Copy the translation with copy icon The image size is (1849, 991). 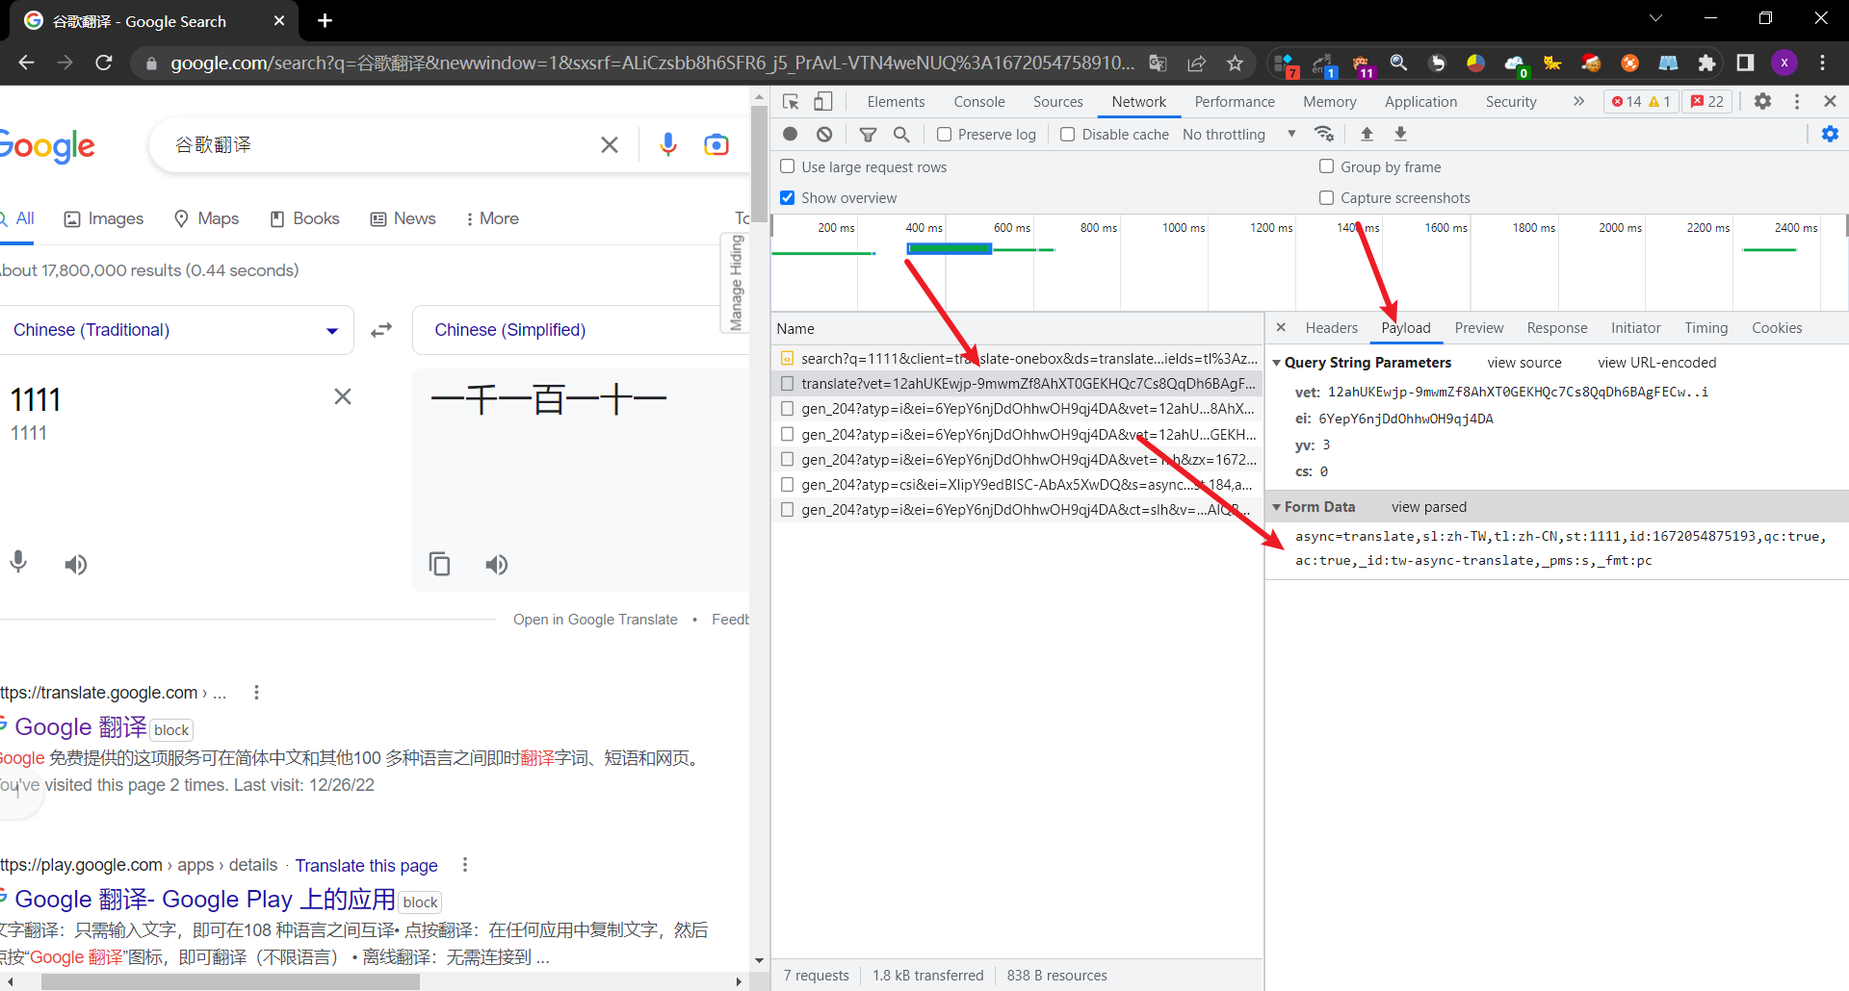tap(439, 564)
